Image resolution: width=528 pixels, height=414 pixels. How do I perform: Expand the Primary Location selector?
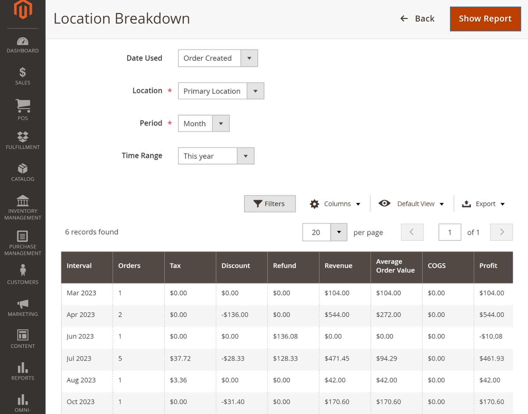[255, 91]
